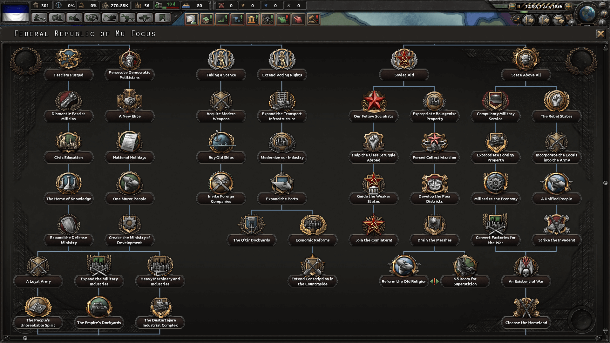Decrease game speed with minus button
610x343 pixels.
(x=512, y=6)
